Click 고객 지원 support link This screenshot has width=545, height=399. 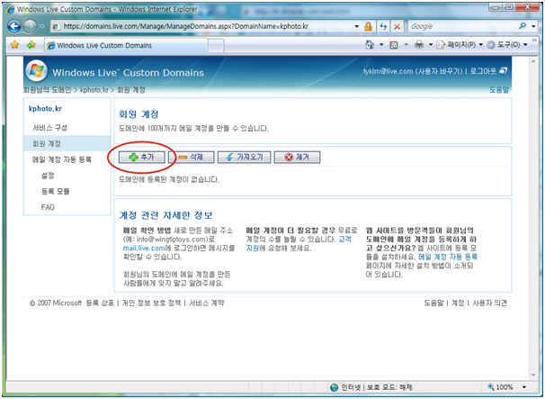[344, 240]
